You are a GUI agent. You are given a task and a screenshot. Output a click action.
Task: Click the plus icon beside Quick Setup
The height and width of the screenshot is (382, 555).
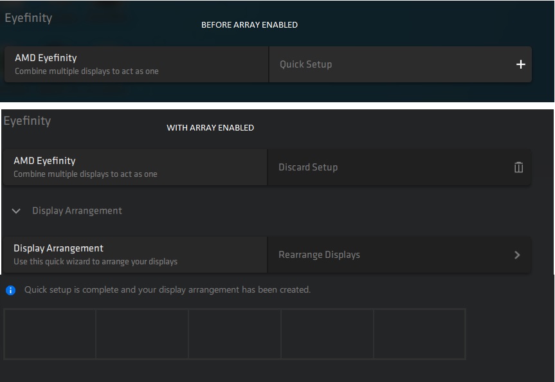pos(520,64)
